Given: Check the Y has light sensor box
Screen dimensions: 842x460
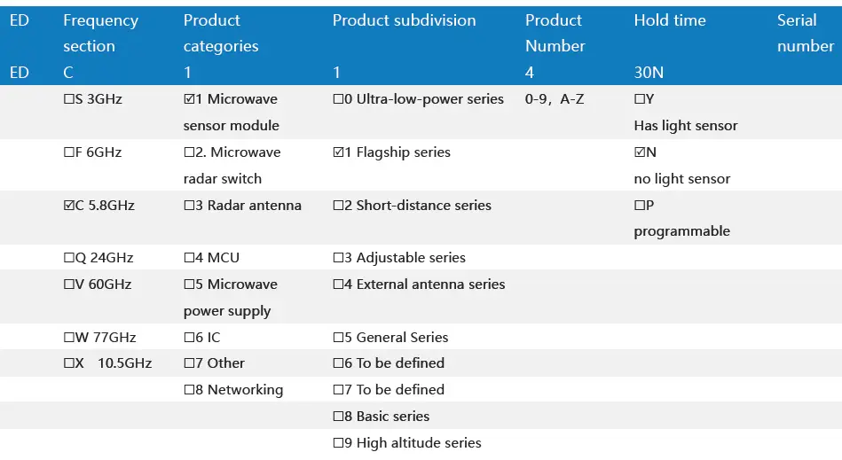Looking at the screenshot, I should click(639, 99).
